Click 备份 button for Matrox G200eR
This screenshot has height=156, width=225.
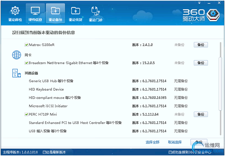pyautogui.click(x=201, y=45)
